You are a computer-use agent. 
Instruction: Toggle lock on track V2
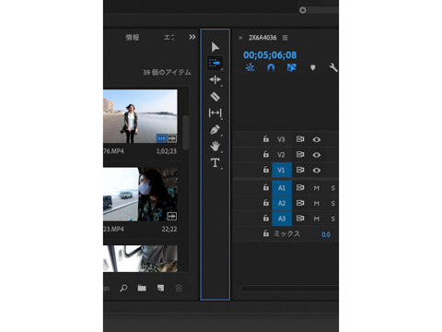tap(266, 154)
